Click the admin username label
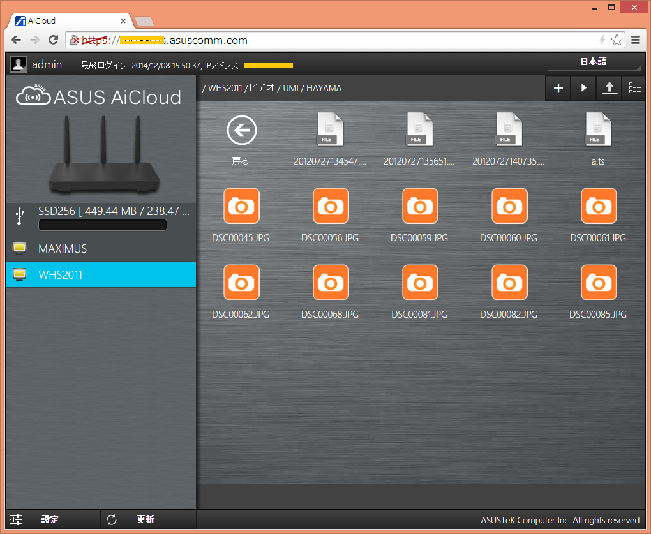Image resolution: width=651 pixels, height=534 pixels. tap(47, 64)
